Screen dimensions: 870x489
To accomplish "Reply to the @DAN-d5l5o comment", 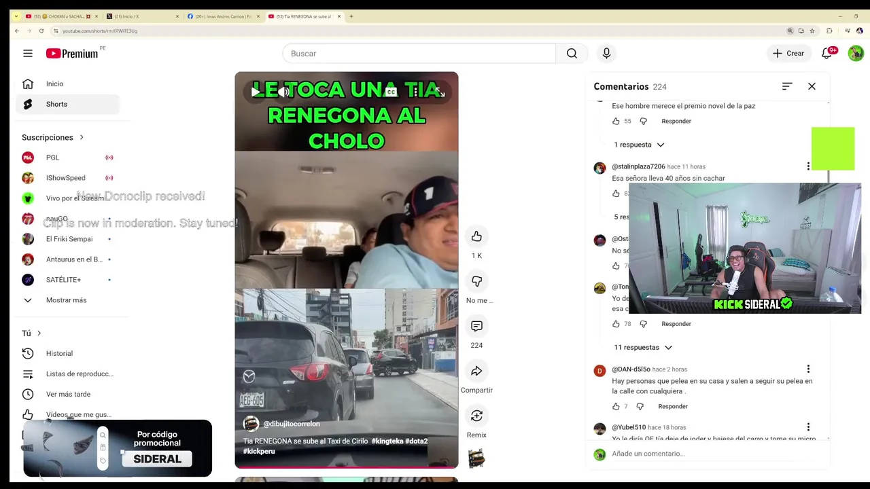I will (x=673, y=407).
